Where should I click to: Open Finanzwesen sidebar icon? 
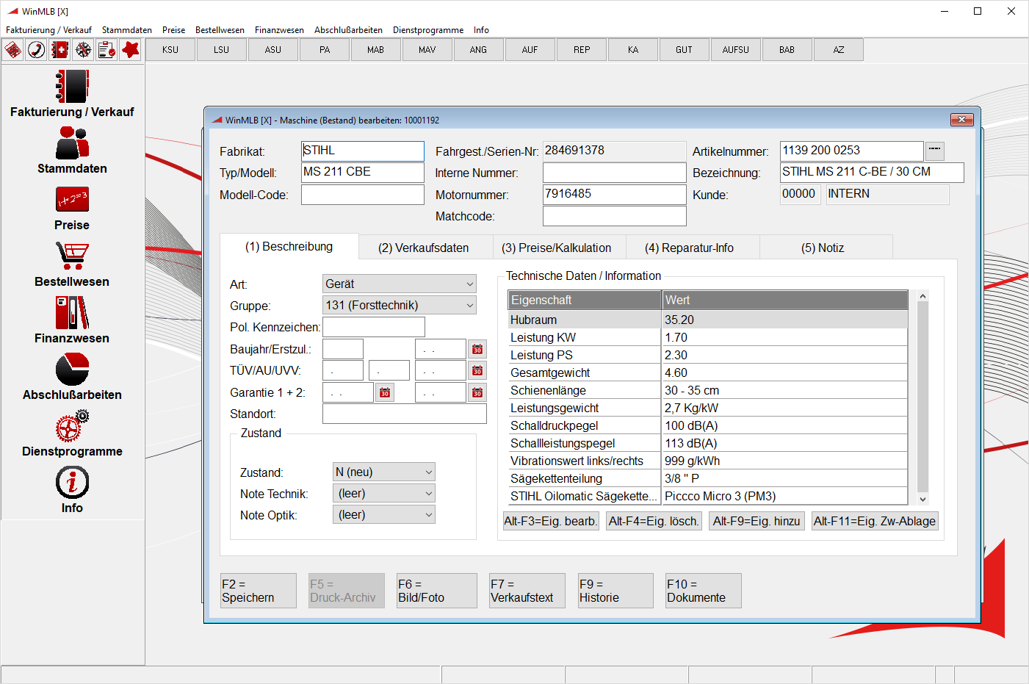[x=72, y=313]
